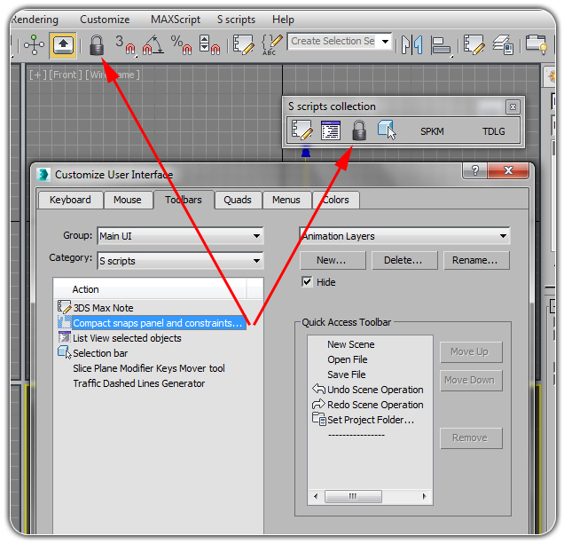
Task: Click the Mirror tool icon
Action: (411, 45)
